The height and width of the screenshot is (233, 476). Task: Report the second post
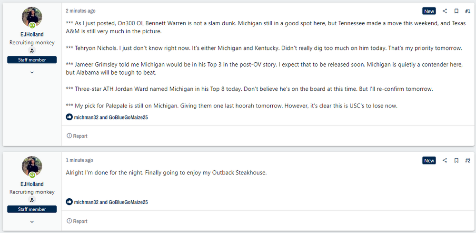point(77,221)
